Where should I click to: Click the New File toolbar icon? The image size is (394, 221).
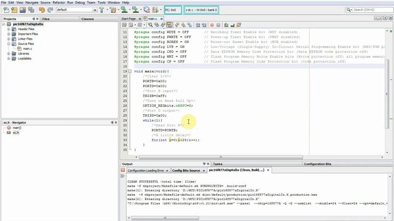[6, 10]
